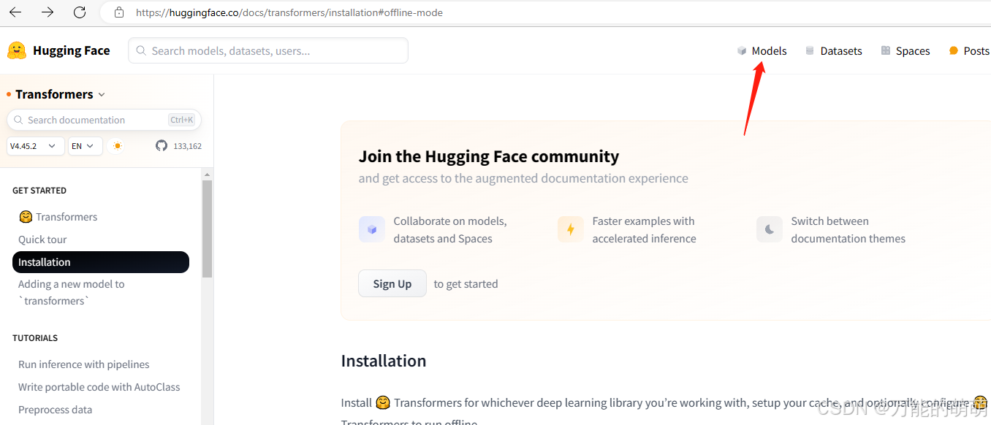Click the lightning bolt accelerated inference icon
Viewport: 991px width, 425px height.
pyautogui.click(x=571, y=229)
